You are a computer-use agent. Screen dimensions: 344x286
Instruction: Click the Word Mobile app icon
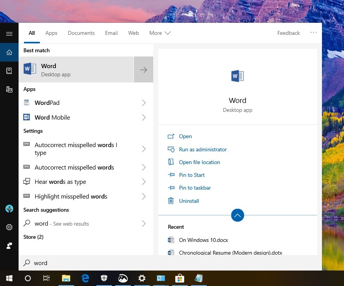click(x=27, y=117)
